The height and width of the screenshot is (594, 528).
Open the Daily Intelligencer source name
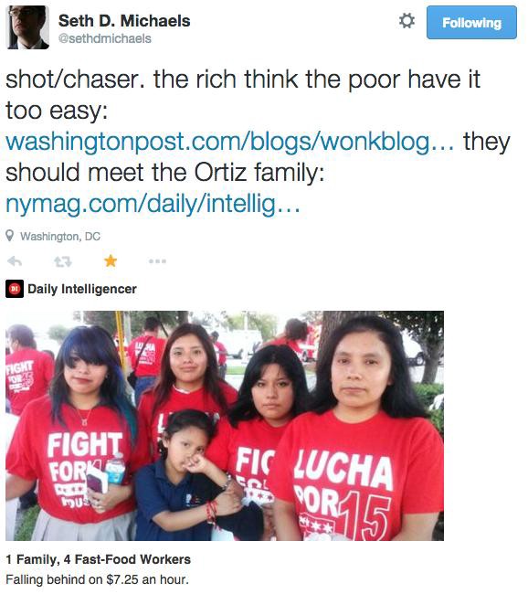(x=82, y=289)
